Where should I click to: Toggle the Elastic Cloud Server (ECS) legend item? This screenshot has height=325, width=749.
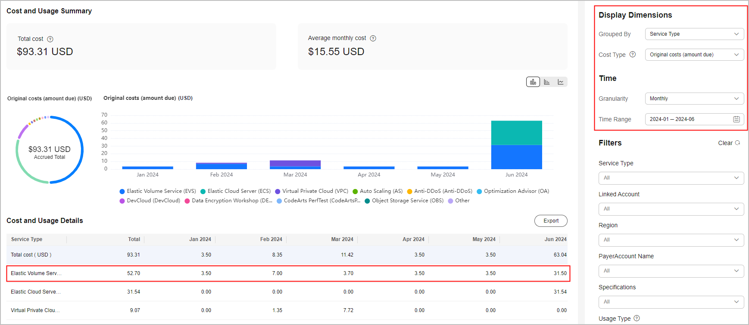tap(235, 191)
